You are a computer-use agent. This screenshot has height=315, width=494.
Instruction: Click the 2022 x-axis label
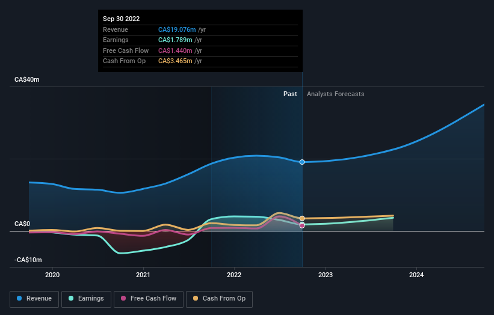(234, 275)
